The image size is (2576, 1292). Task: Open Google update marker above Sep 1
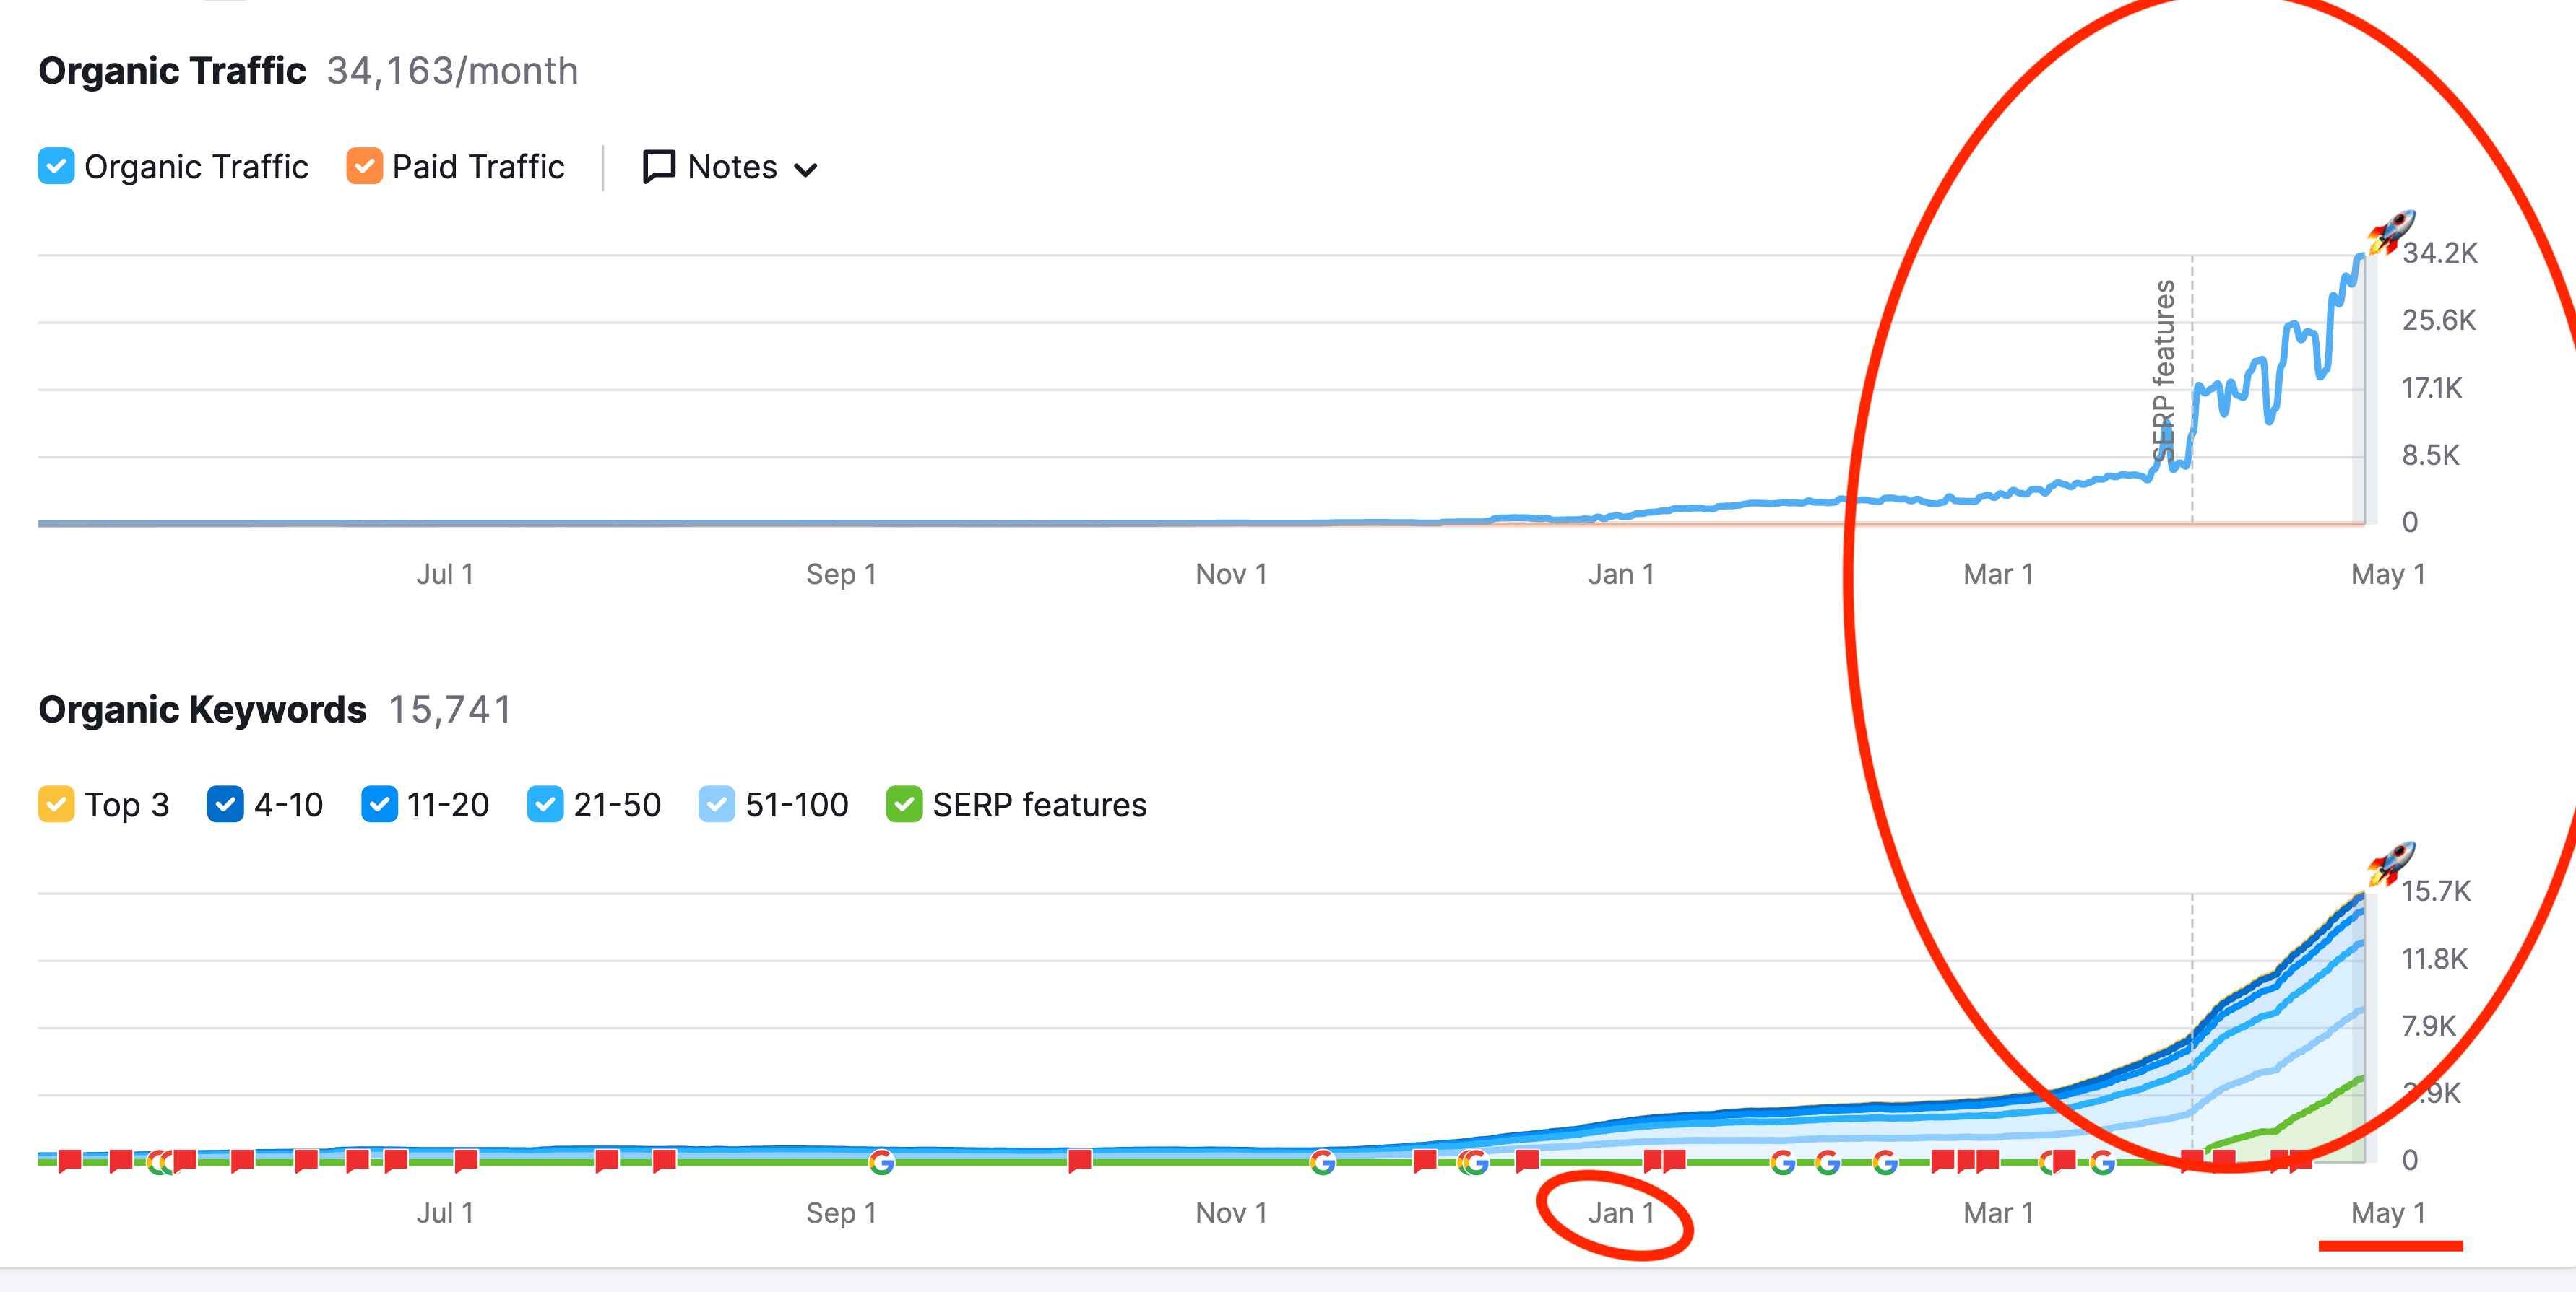(x=881, y=1161)
